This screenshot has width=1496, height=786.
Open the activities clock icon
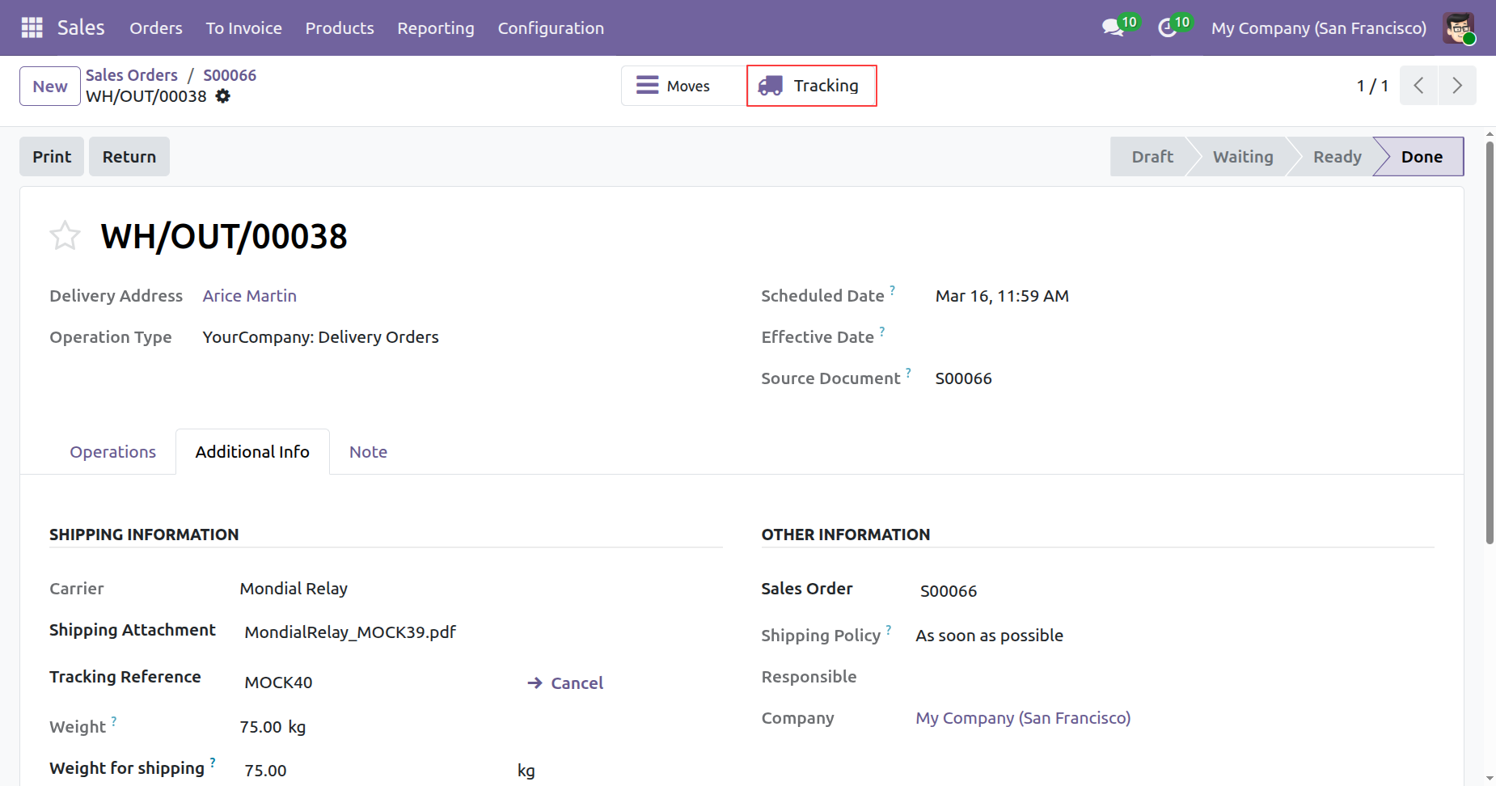point(1167,27)
